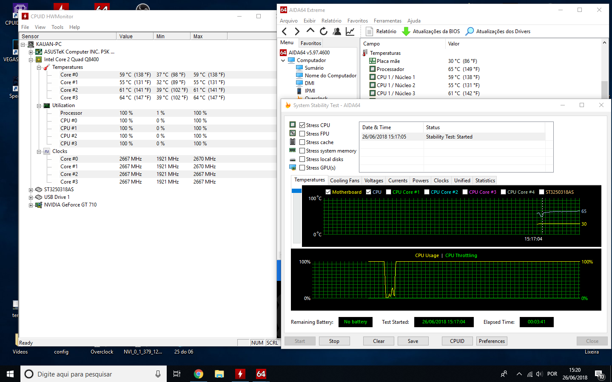Click the Stop button in stability test

point(334,341)
